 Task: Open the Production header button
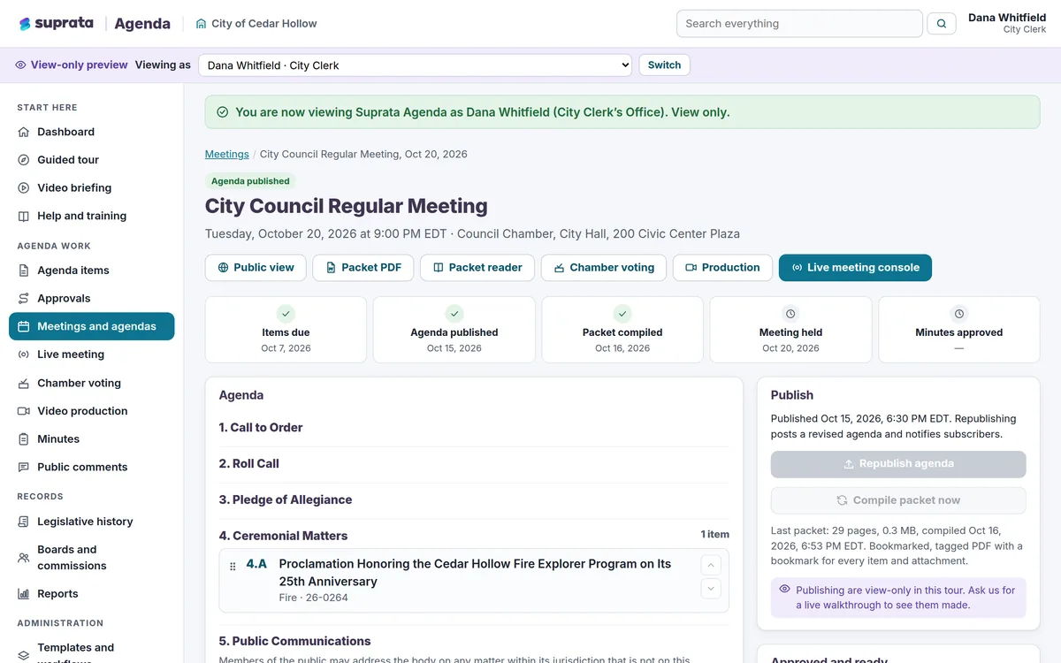pyautogui.click(x=722, y=268)
